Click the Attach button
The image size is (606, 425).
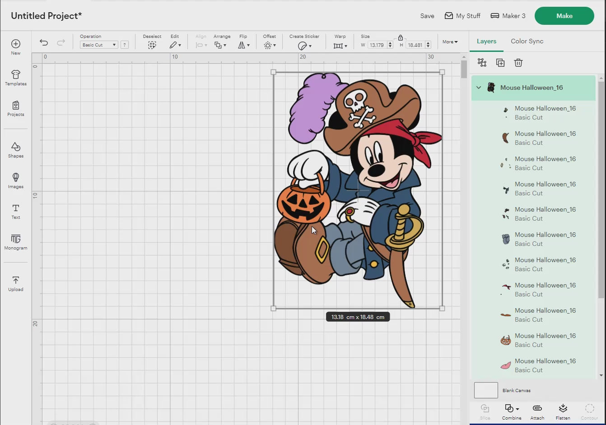tap(537, 411)
